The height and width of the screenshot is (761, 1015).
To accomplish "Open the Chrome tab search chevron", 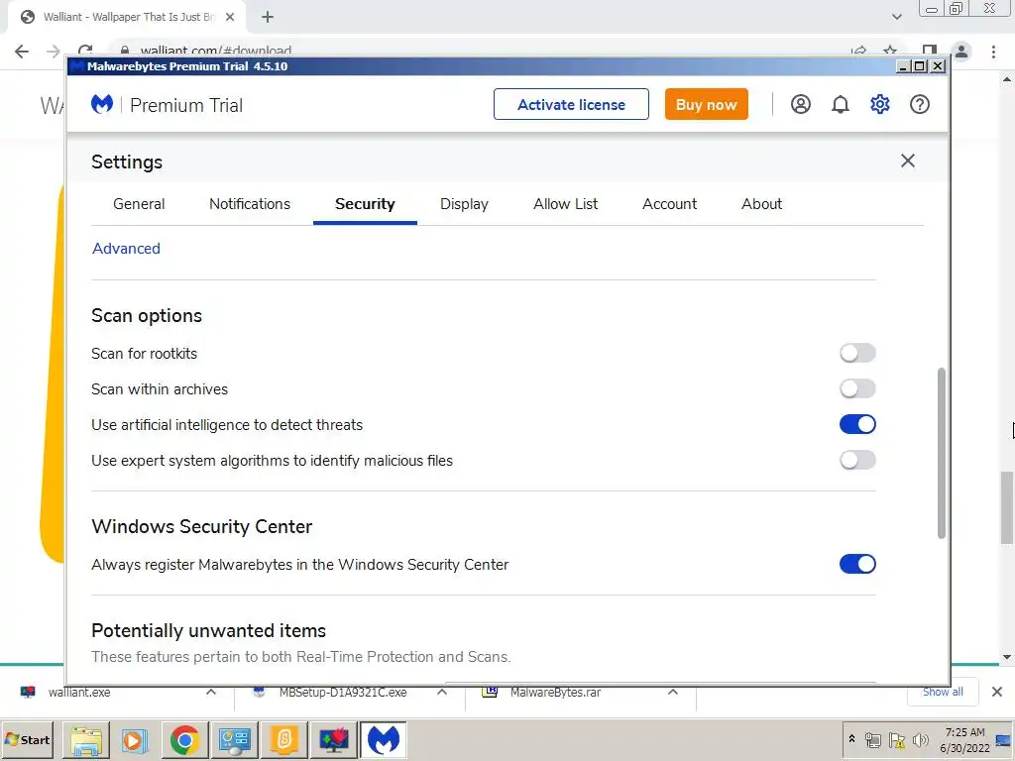I will point(896,17).
